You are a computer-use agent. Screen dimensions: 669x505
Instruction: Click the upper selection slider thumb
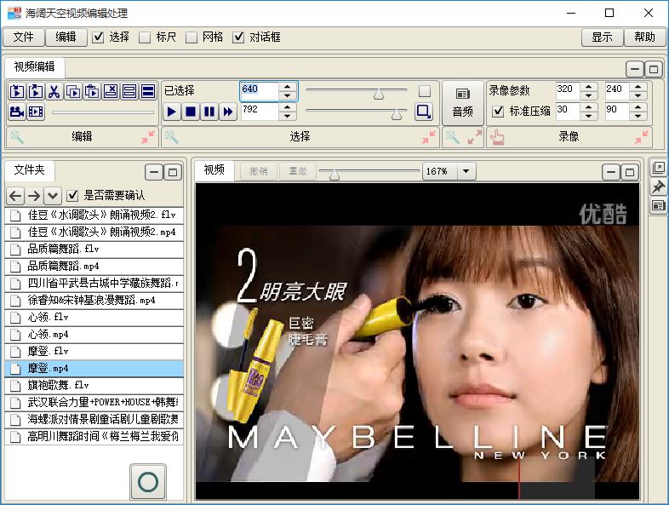(379, 95)
